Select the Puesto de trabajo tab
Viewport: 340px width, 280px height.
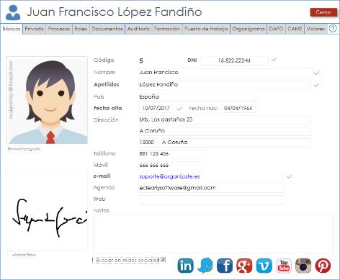(206, 29)
